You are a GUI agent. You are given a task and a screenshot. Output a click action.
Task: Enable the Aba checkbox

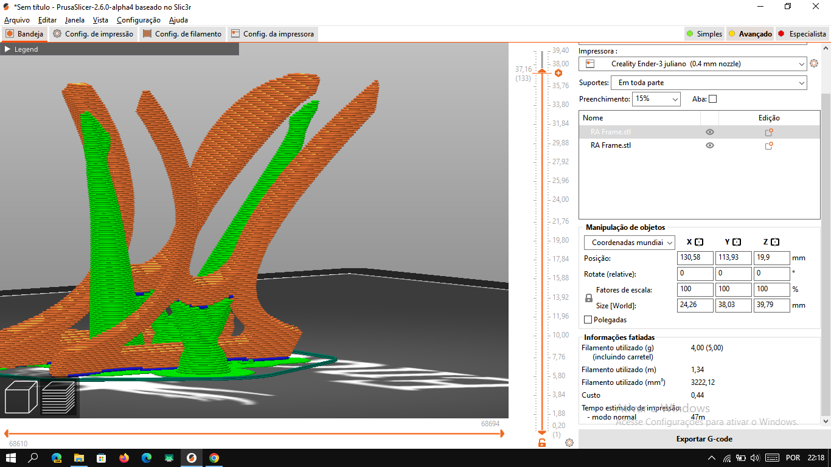713,99
